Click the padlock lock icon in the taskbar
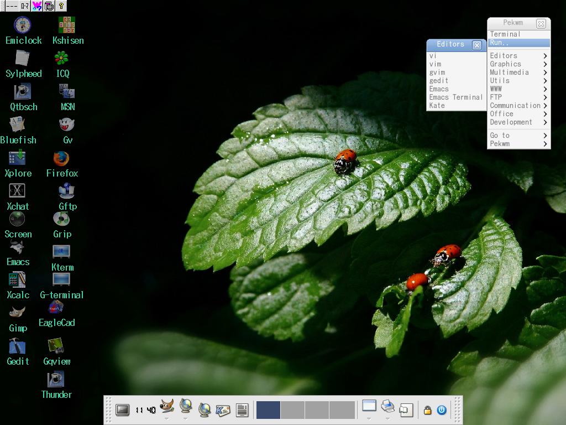This screenshot has width=566, height=425. coord(427,410)
